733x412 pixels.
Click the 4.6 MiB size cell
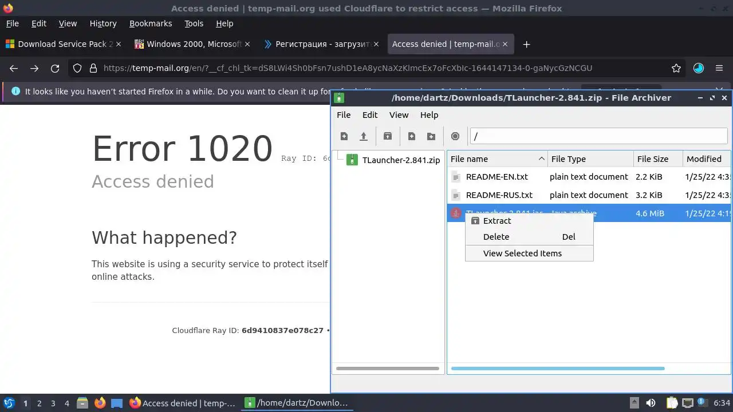[650, 213]
